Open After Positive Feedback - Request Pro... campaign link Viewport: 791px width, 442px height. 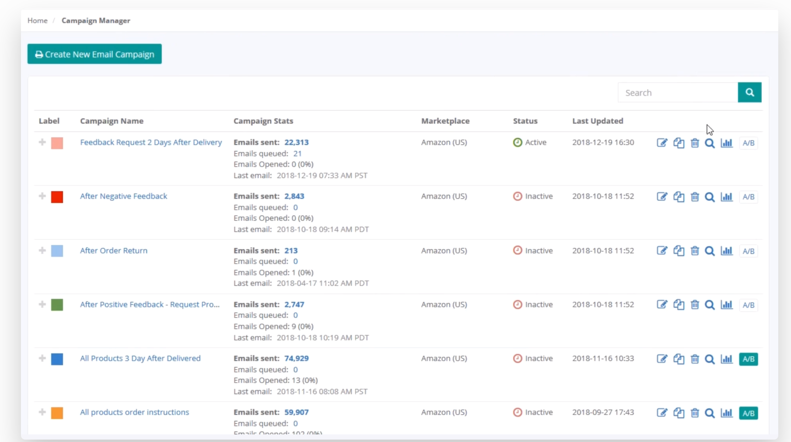pyautogui.click(x=150, y=304)
